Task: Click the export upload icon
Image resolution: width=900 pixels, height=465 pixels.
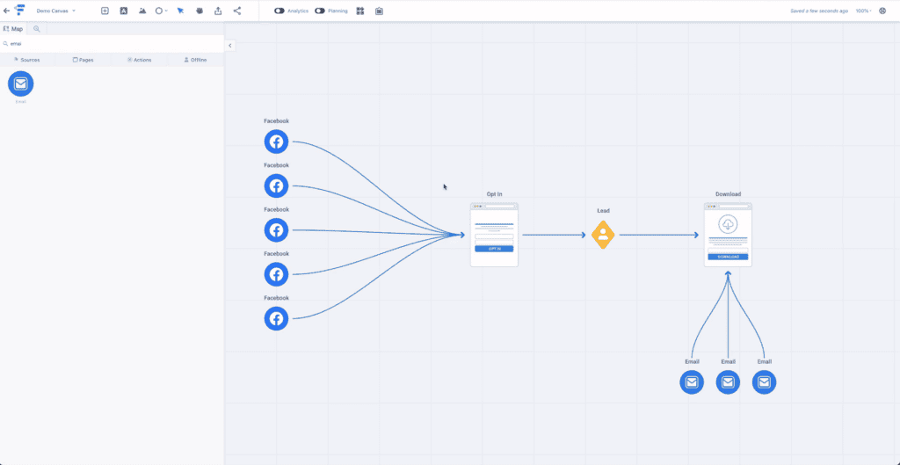Action: coord(218,11)
